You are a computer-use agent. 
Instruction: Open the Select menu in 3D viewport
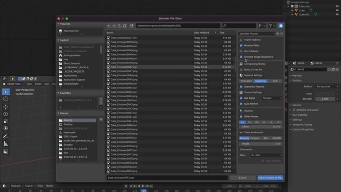click(38, 84)
